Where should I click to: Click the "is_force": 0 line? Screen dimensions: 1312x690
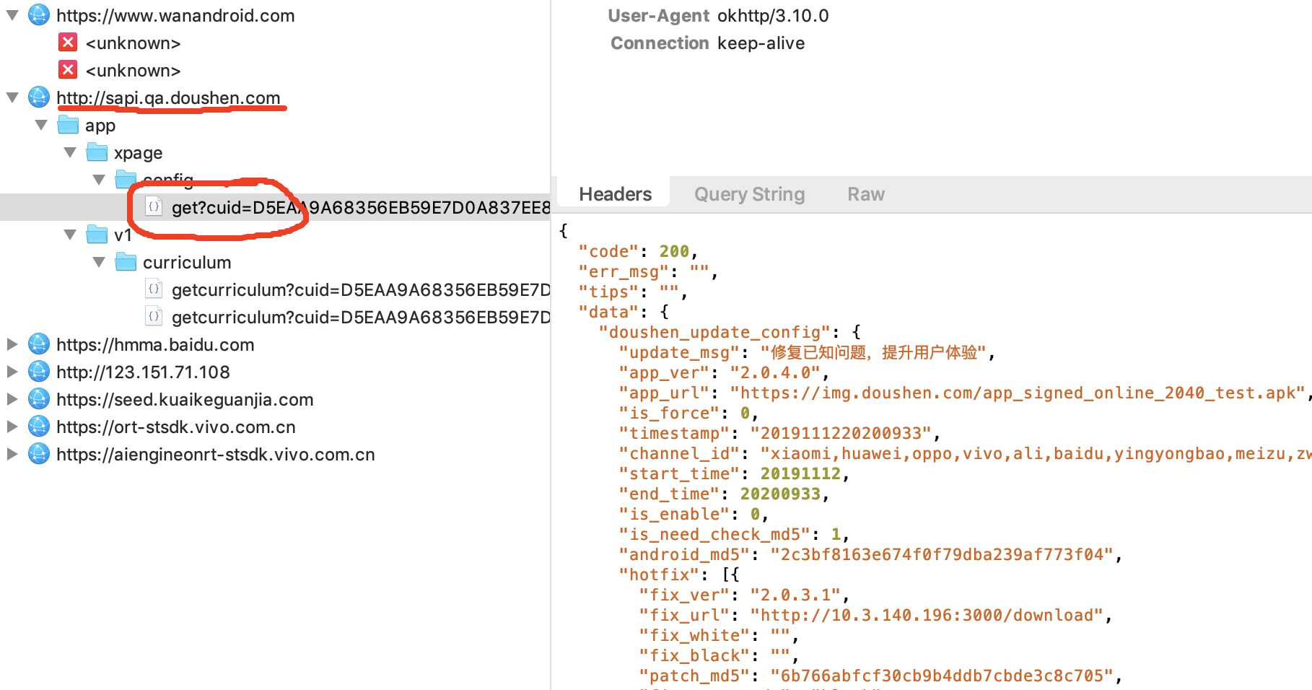tap(688, 413)
